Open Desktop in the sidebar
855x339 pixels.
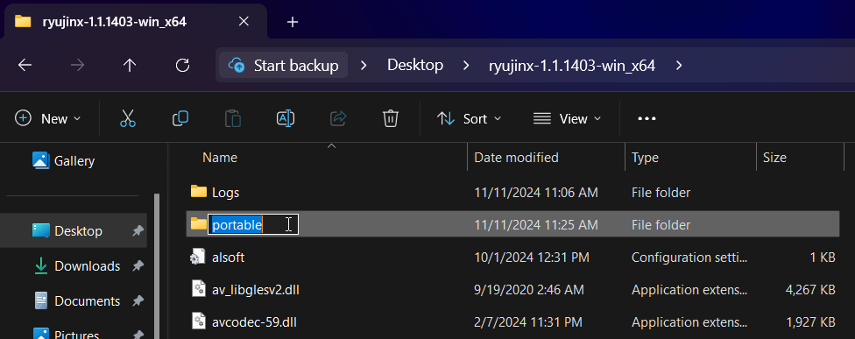(x=74, y=231)
